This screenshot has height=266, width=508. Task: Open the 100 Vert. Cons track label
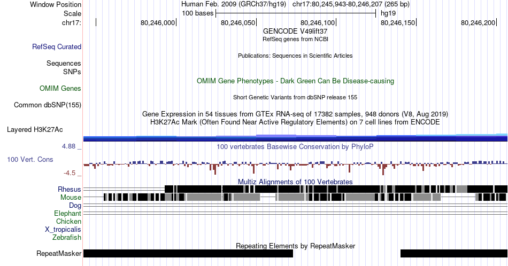(30, 159)
